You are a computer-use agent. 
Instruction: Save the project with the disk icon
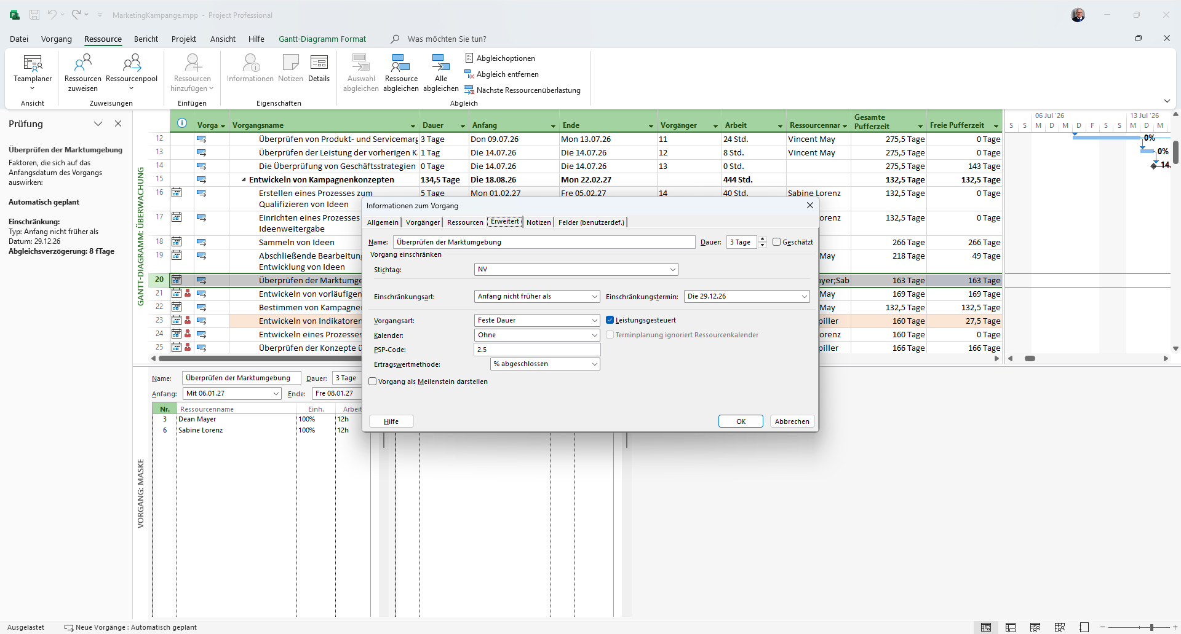pyautogui.click(x=34, y=15)
